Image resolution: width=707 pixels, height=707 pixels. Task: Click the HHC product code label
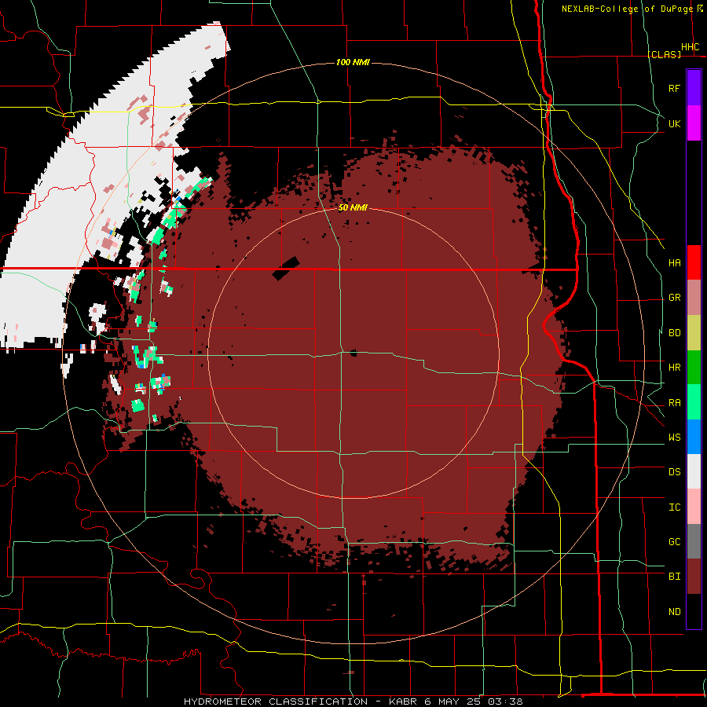point(690,47)
